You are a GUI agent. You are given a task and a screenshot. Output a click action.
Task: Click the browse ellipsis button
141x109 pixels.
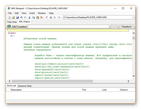114,27
